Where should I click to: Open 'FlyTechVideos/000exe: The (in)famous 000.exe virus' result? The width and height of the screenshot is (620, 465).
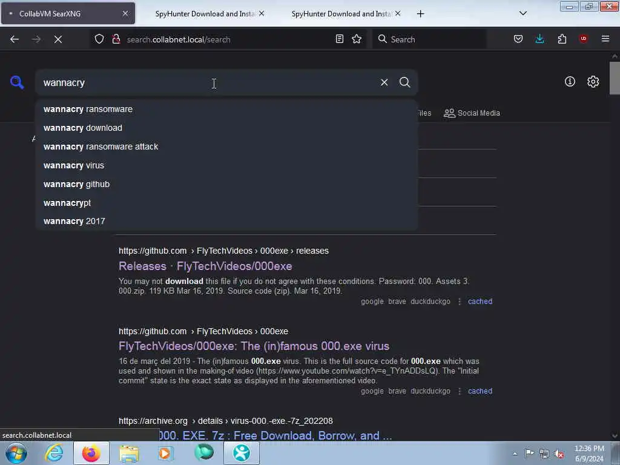click(254, 346)
